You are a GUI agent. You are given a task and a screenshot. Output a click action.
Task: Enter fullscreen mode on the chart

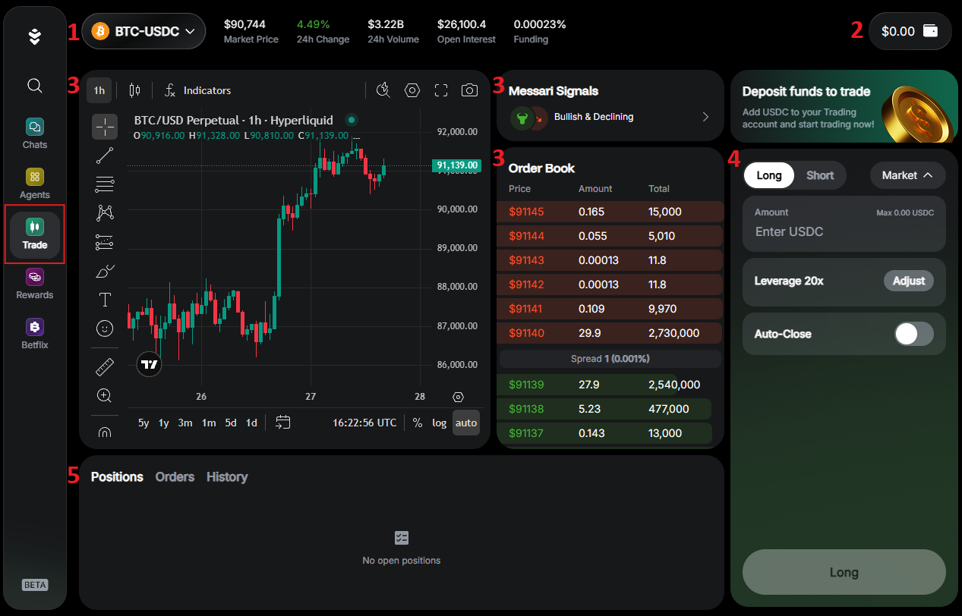click(x=440, y=90)
